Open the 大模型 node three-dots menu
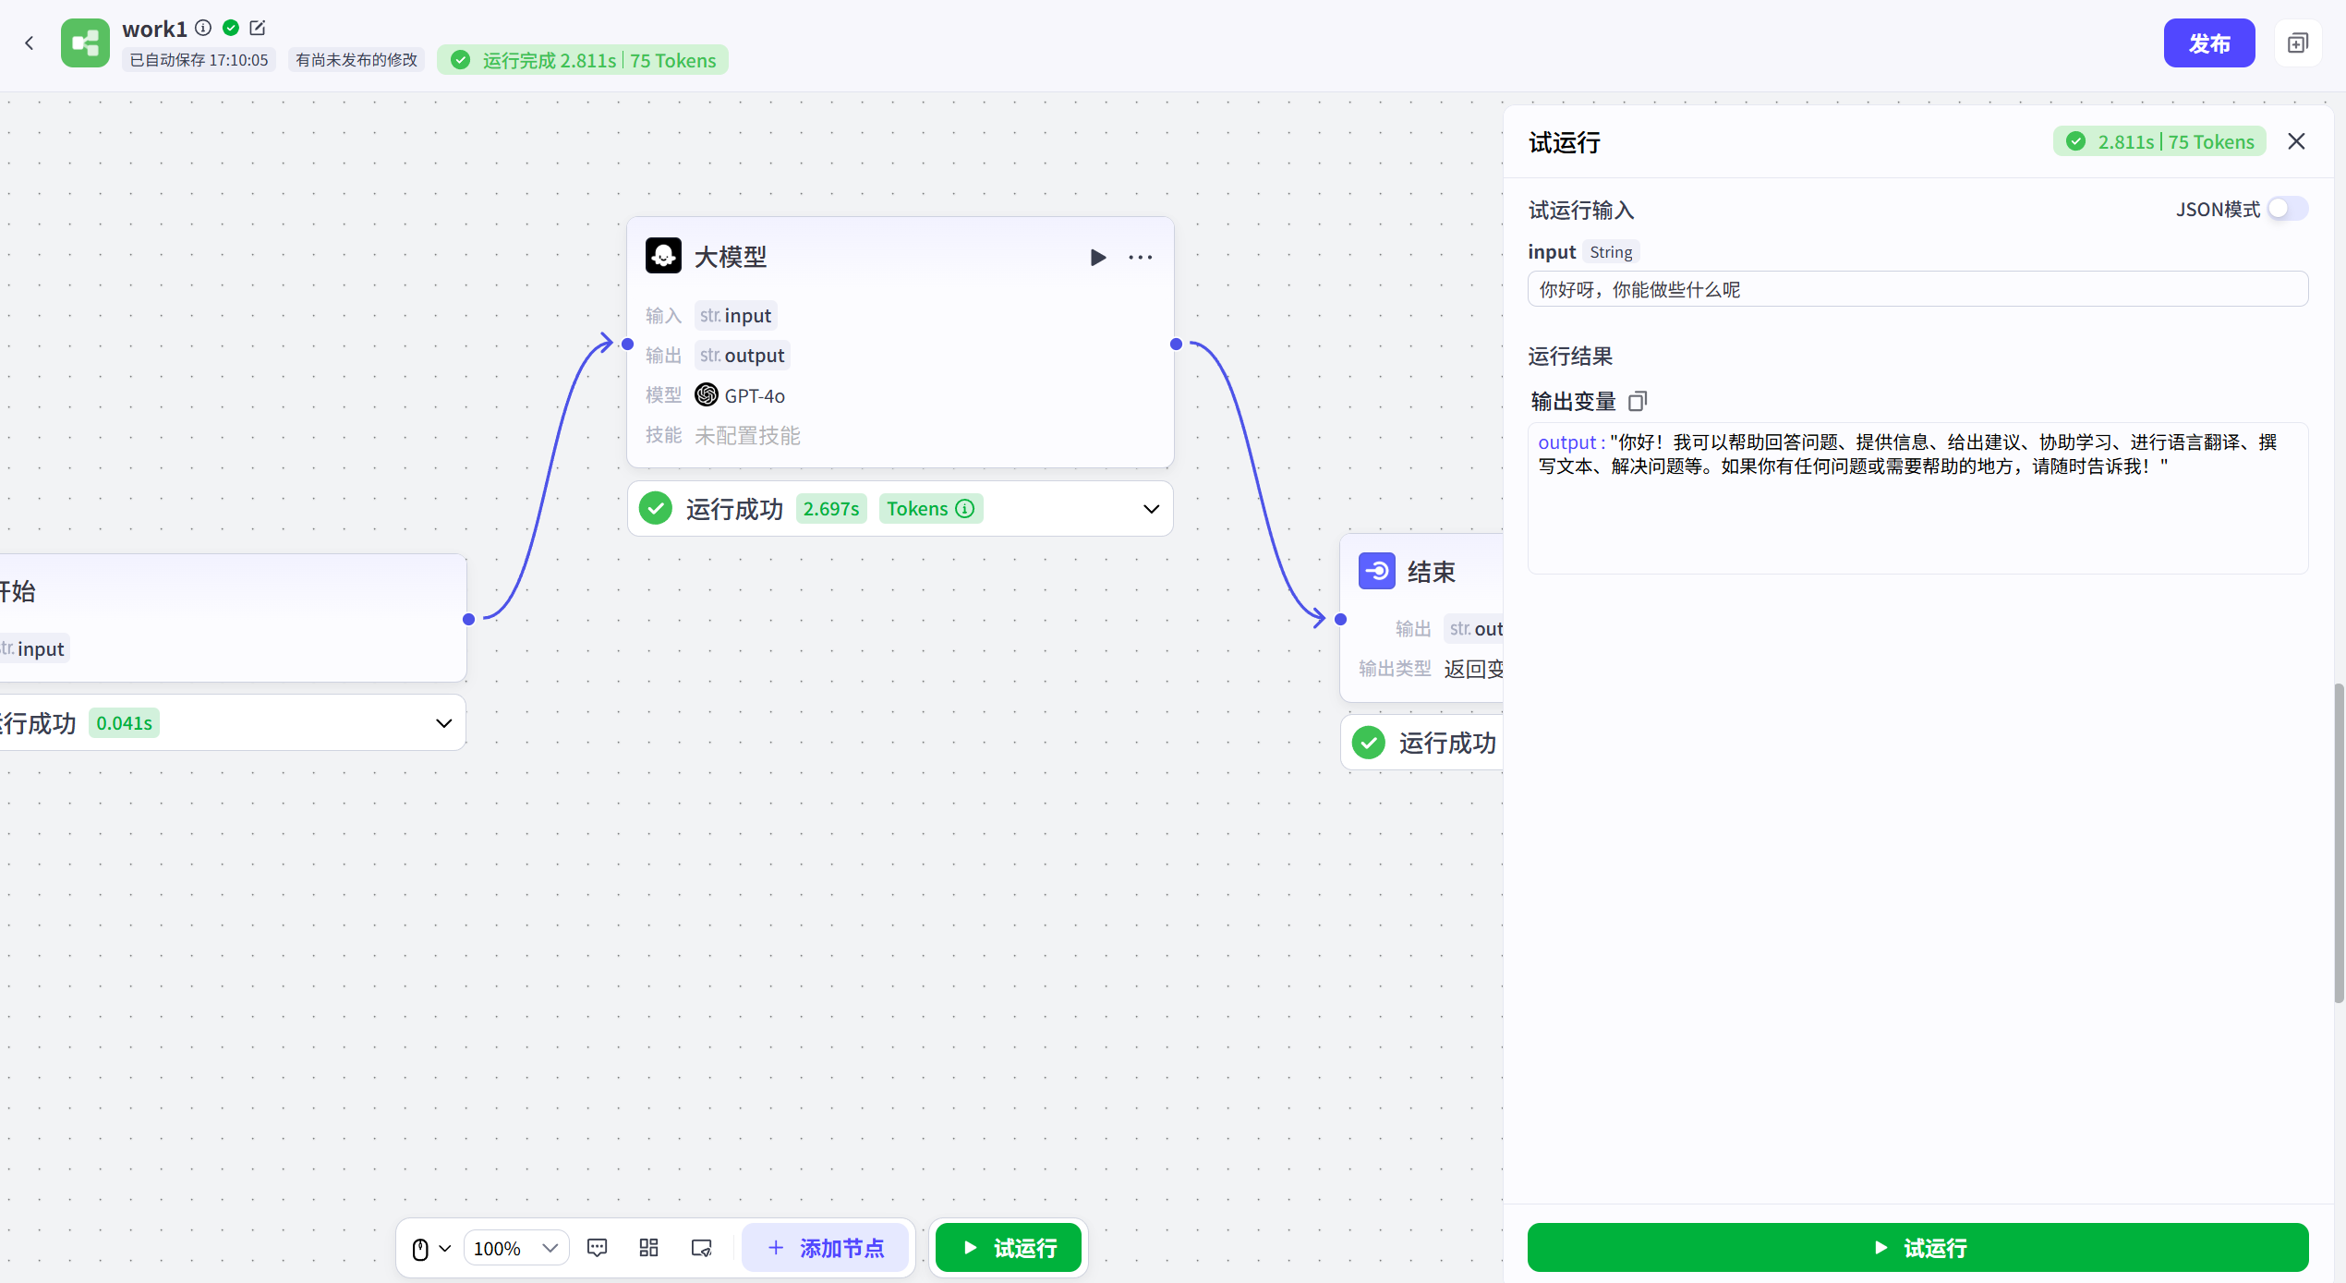This screenshot has height=1283, width=2346. pos(1141,258)
